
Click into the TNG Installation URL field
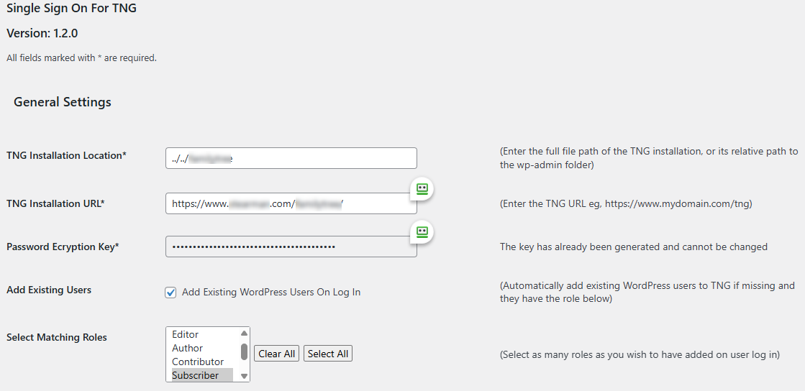[291, 203]
